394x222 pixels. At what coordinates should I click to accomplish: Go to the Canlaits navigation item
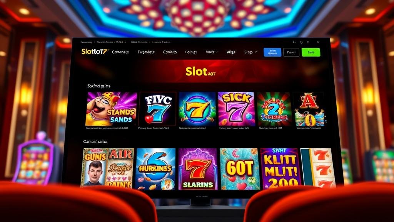(x=170, y=52)
